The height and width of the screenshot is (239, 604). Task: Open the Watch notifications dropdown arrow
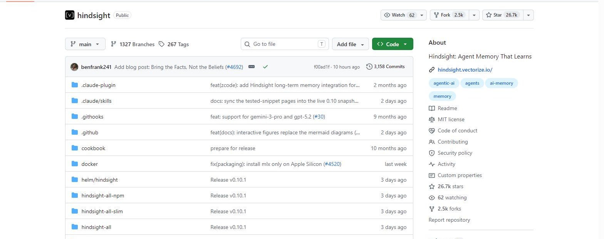pyautogui.click(x=422, y=15)
